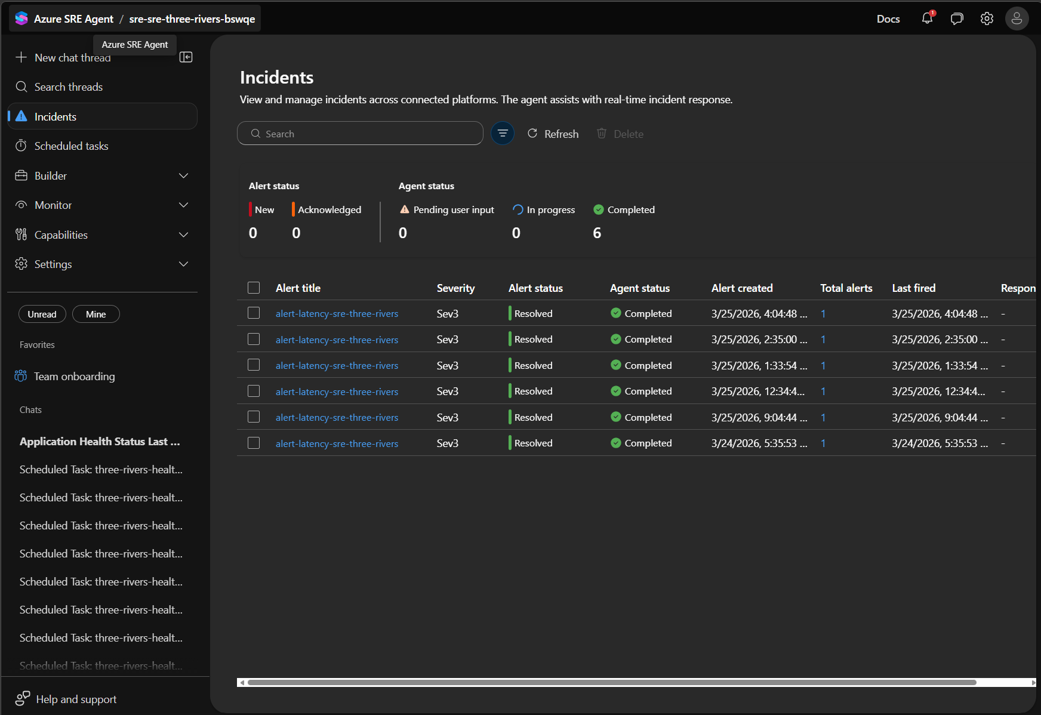1041x715 pixels.
Task: Open the chat feedback icon in header
Action: [956, 19]
